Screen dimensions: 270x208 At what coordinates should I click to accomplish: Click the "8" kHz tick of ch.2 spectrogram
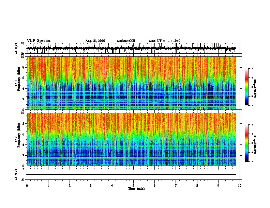coord(24,124)
